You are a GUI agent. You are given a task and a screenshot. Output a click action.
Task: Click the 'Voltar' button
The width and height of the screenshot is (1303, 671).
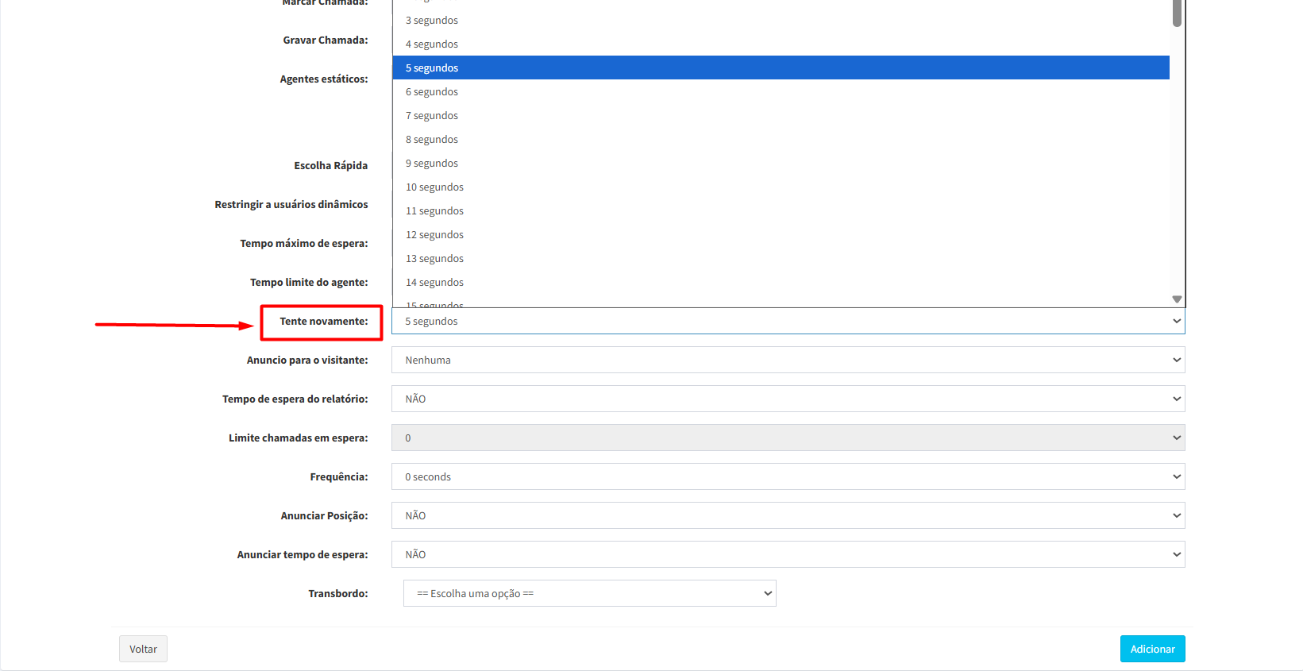(x=143, y=649)
